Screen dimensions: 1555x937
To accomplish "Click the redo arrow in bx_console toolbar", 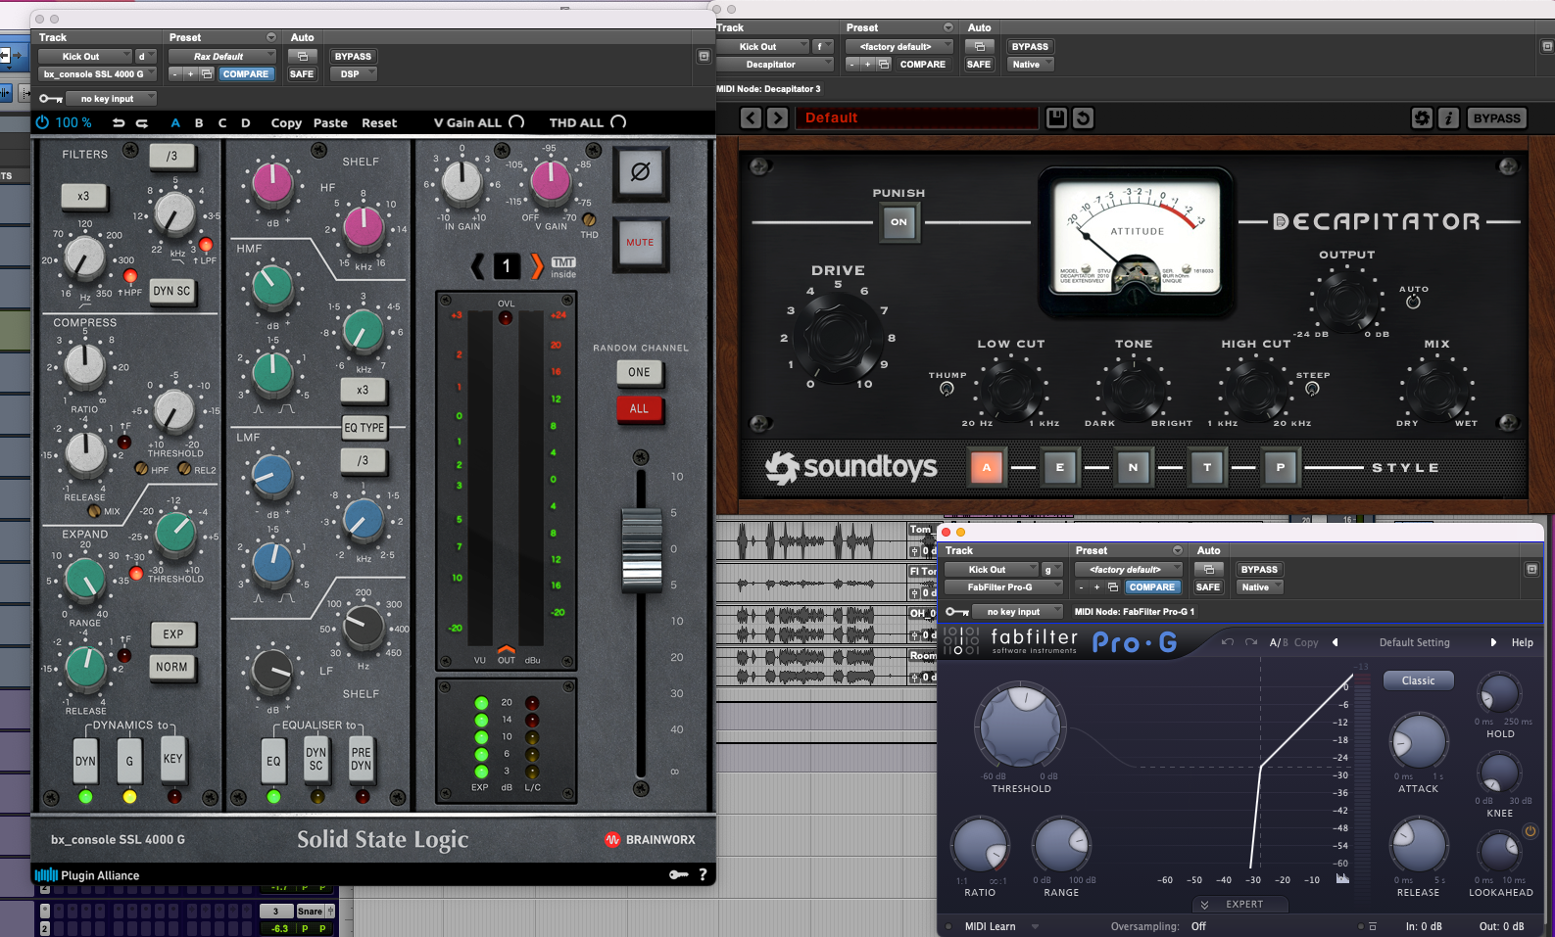I will pyautogui.click(x=141, y=122).
